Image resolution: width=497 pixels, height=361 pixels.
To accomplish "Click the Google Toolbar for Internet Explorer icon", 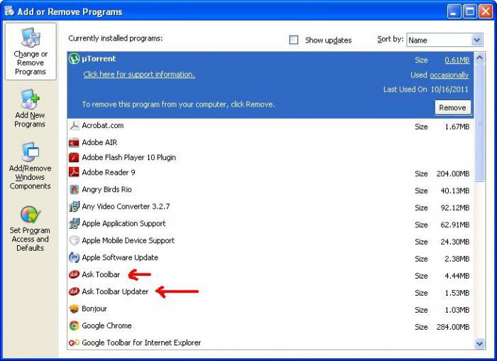I will point(74,343).
